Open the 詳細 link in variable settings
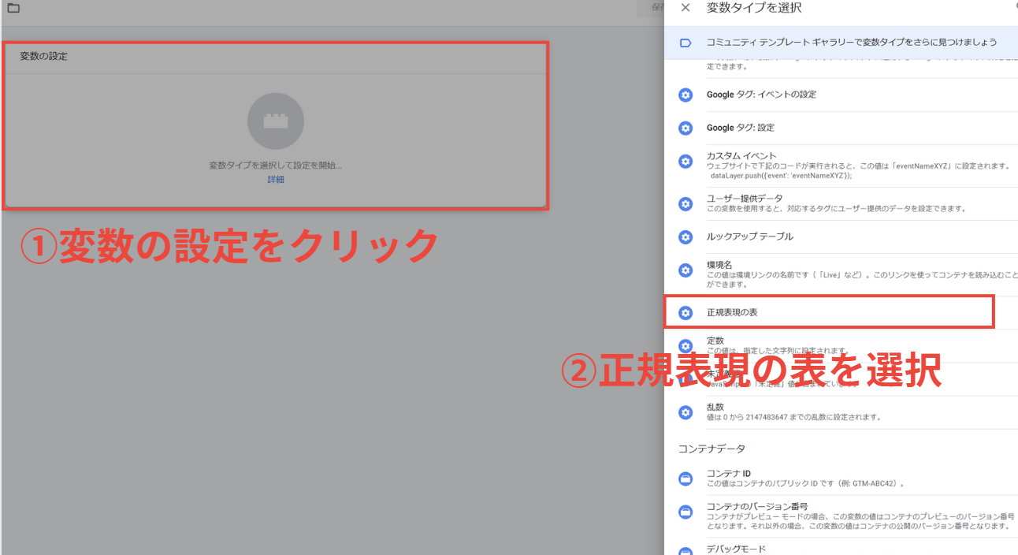1018x555 pixels. coord(276,180)
